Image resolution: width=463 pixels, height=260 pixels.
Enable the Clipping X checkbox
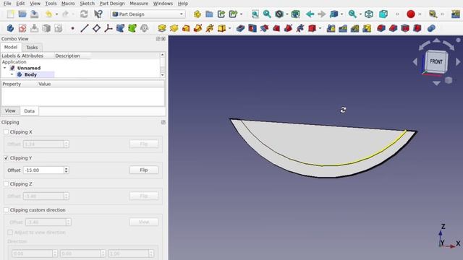[7, 132]
